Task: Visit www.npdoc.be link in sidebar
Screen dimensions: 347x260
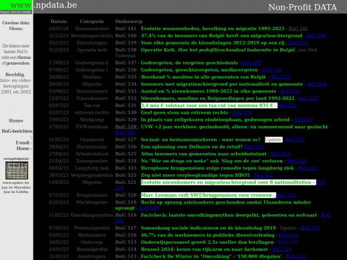Action: coord(16,183)
